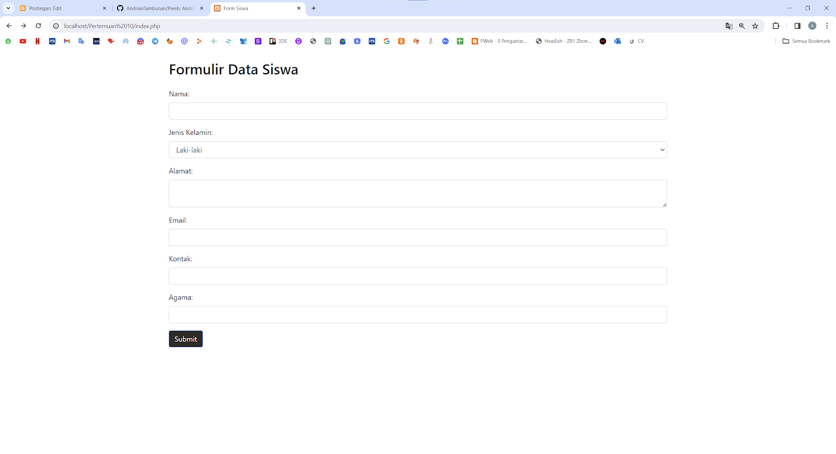The height and width of the screenshot is (454, 836).
Task: Click the Formulir Data Siswa heading
Action: tap(234, 69)
